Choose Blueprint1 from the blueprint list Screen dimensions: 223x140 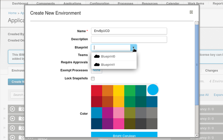114,65
